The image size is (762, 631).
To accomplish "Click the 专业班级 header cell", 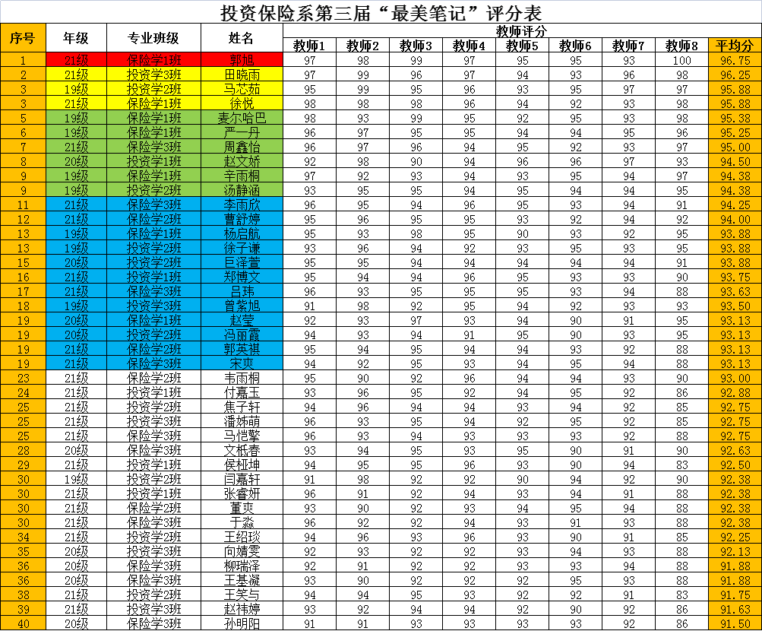I will [x=153, y=38].
